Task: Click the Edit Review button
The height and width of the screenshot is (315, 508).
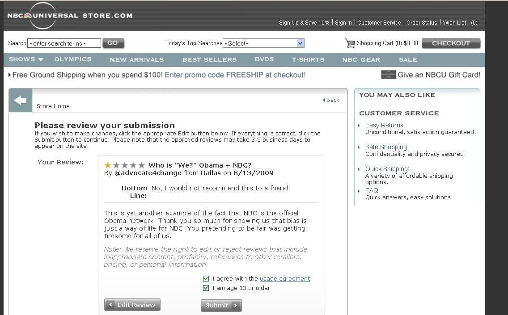Action: pyautogui.click(x=132, y=305)
